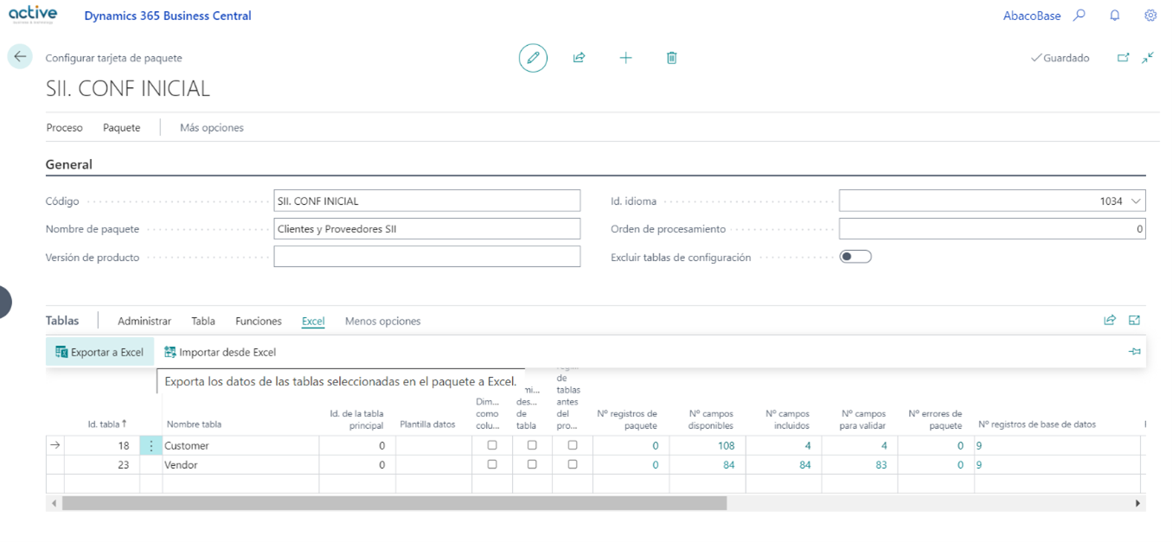The height and width of the screenshot is (542, 1172).
Task: Open 108 available fields for Customer
Action: coord(726,446)
